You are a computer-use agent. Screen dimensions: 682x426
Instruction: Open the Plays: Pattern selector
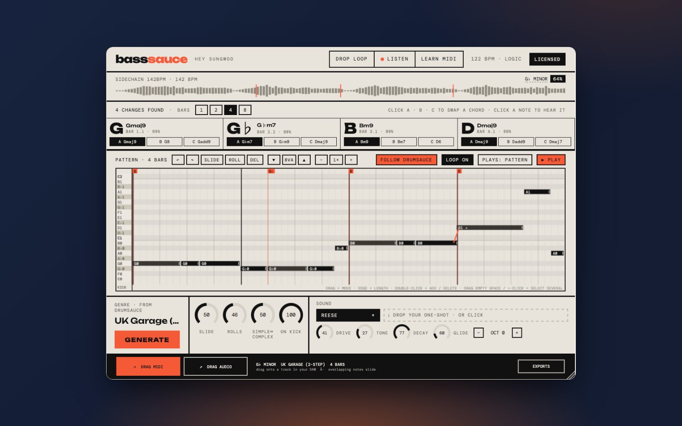tap(505, 160)
